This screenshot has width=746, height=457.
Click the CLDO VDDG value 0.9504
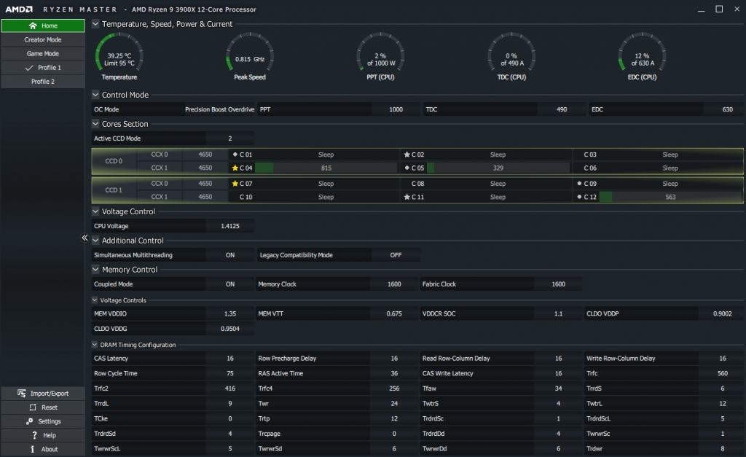coord(230,329)
